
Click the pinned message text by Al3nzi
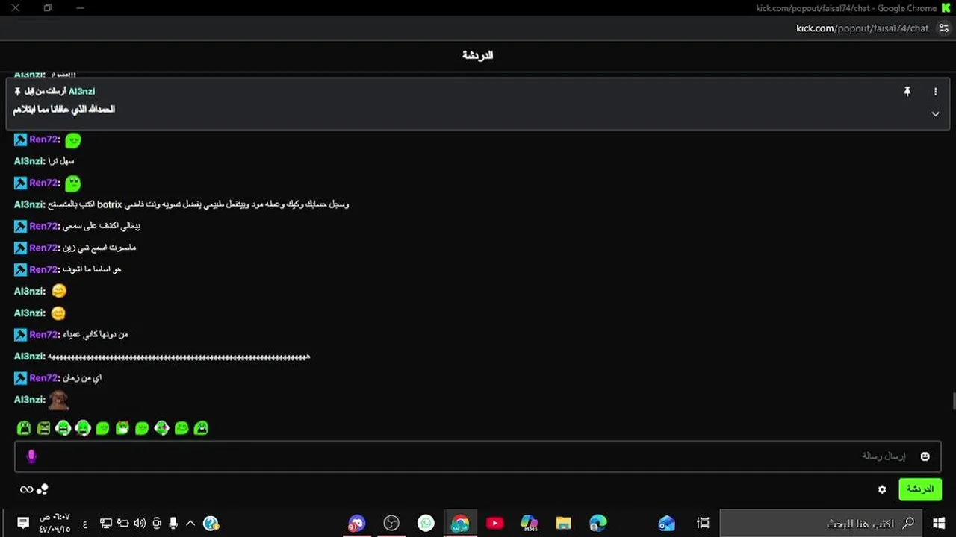[64, 109]
